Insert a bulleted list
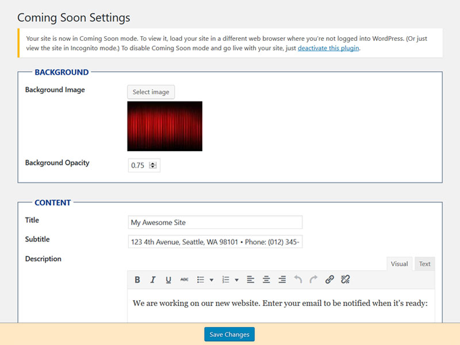This screenshot has height=345, width=460. click(201, 279)
